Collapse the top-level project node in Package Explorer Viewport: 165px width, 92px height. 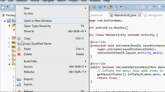point(5,21)
